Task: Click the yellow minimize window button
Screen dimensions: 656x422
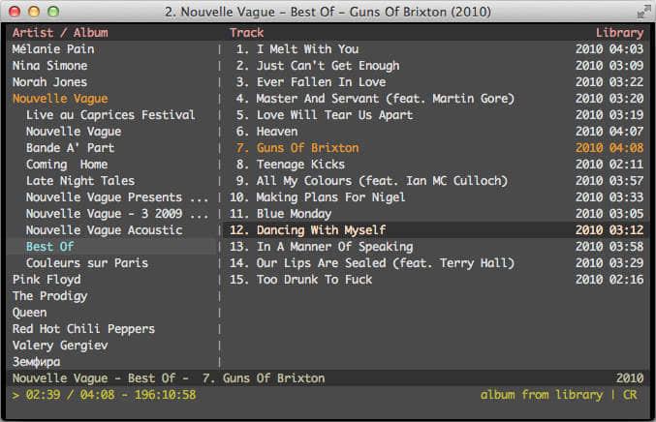Action: (34, 12)
